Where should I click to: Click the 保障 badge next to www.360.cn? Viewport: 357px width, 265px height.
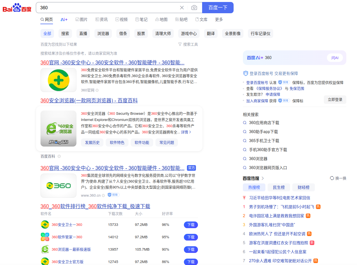[113, 195]
